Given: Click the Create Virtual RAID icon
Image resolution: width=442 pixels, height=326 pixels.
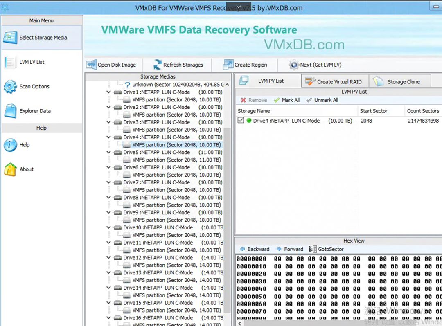Looking at the screenshot, I should pos(310,81).
